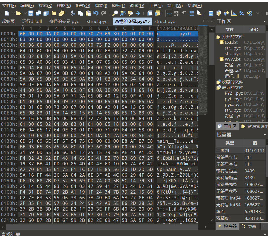The image size is (268, 236).
Task: Click the copy icon in toolbar
Action: (80, 13)
